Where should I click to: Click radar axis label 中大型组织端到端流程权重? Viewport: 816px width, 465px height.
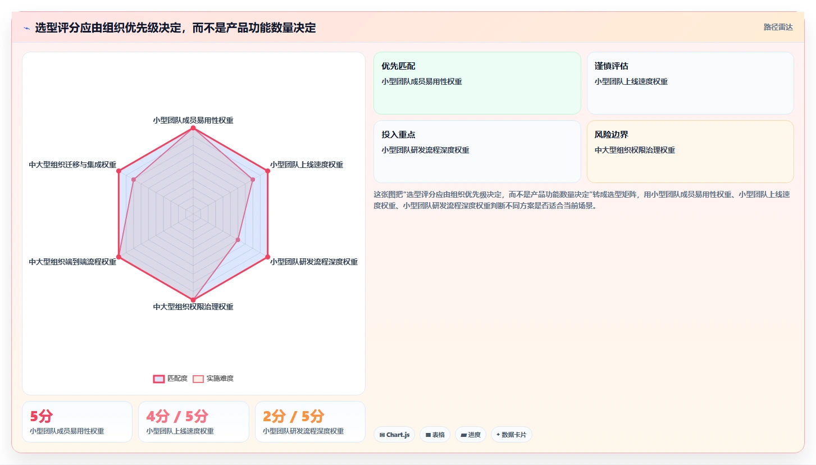[x=72, y=262]
